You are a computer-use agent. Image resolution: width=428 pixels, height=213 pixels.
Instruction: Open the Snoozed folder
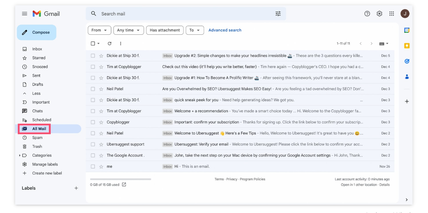coord(40,67)
